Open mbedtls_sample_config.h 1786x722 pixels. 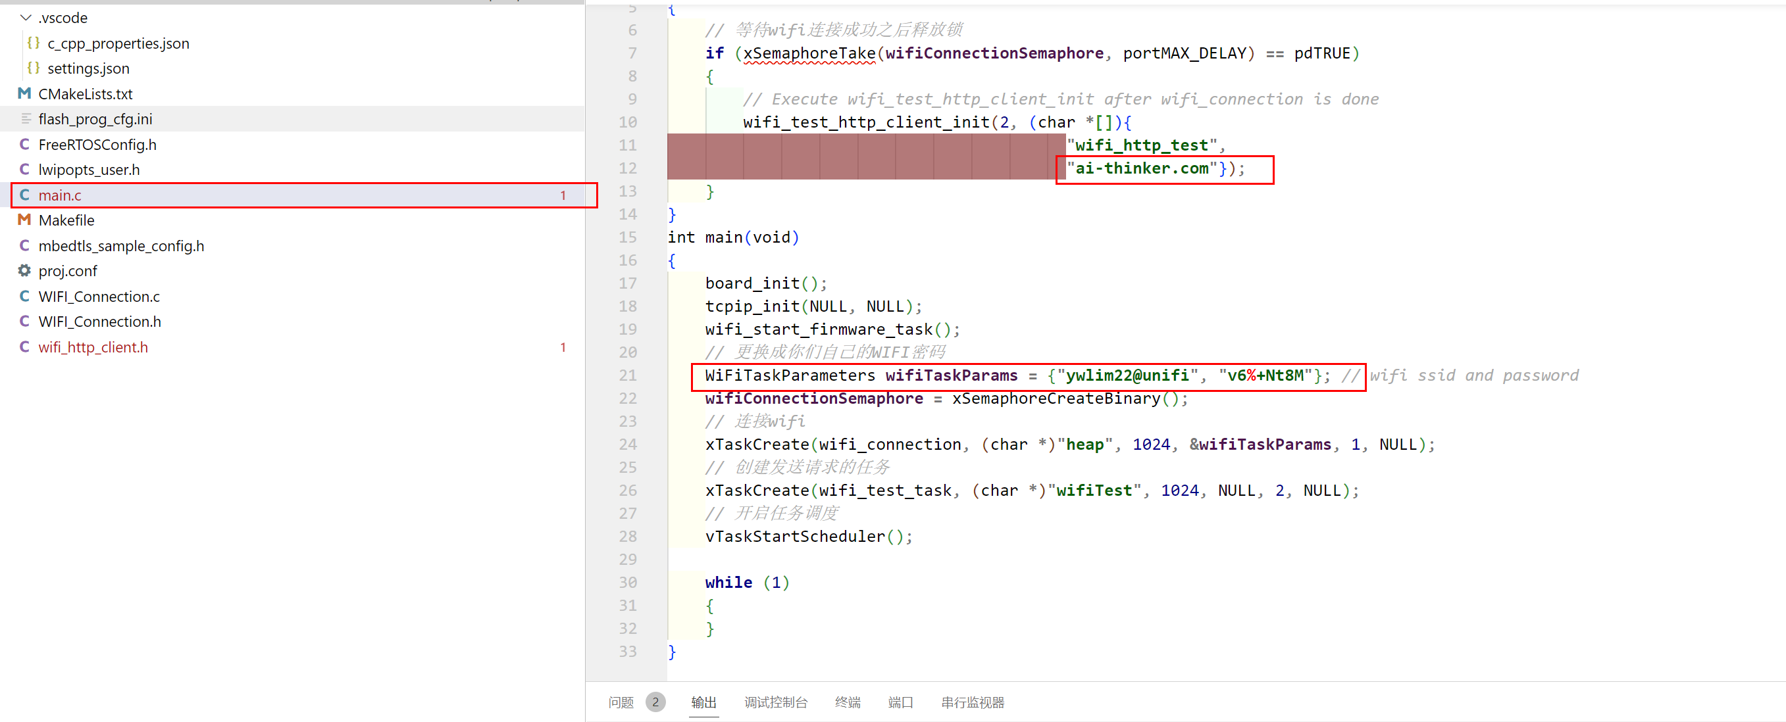tap(121, 245)
